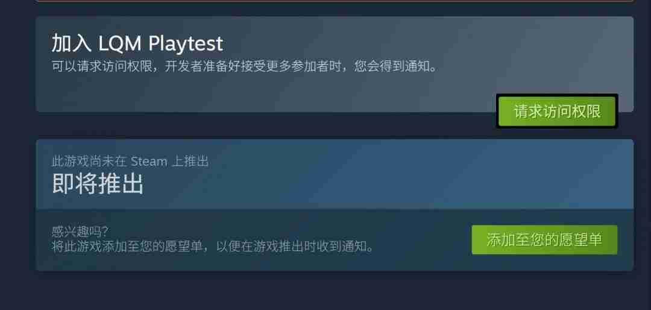
Task: Click the playtest access description sentence
Action: tap(245, 66)
